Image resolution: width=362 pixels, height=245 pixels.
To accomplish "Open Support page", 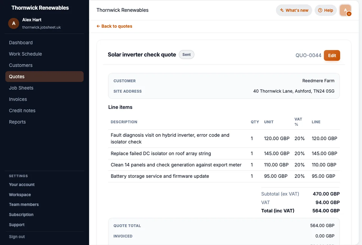I will (x=17, y=225).
